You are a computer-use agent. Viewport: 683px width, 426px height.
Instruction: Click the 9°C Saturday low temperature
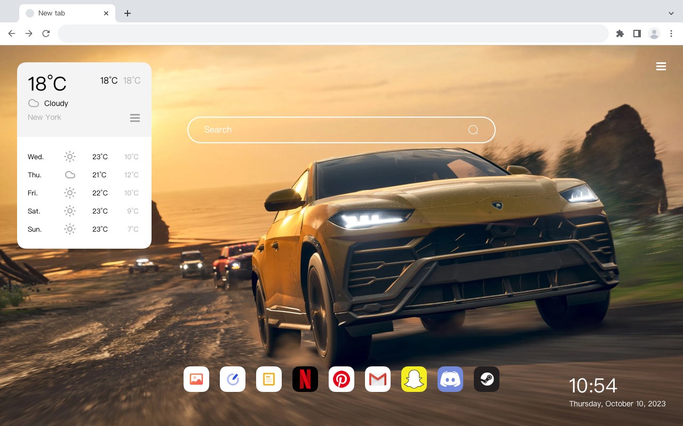(x=133, y=211)
